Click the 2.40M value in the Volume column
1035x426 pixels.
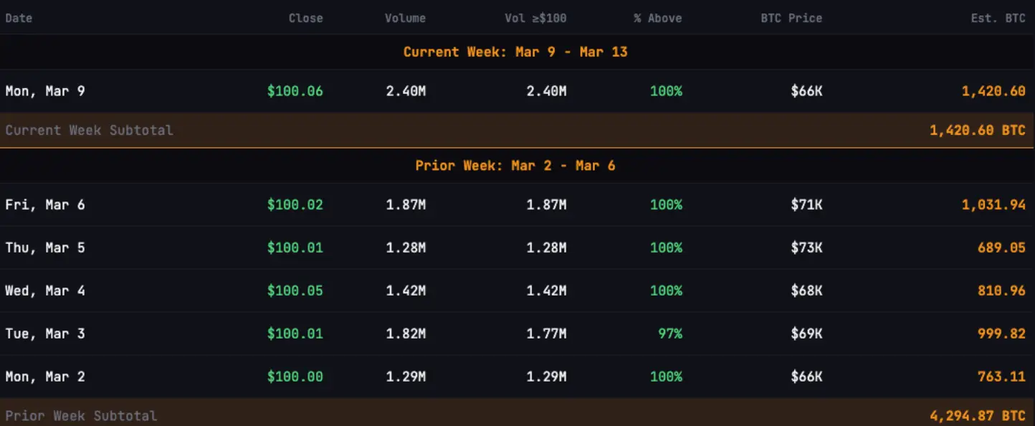click(406, 91)
